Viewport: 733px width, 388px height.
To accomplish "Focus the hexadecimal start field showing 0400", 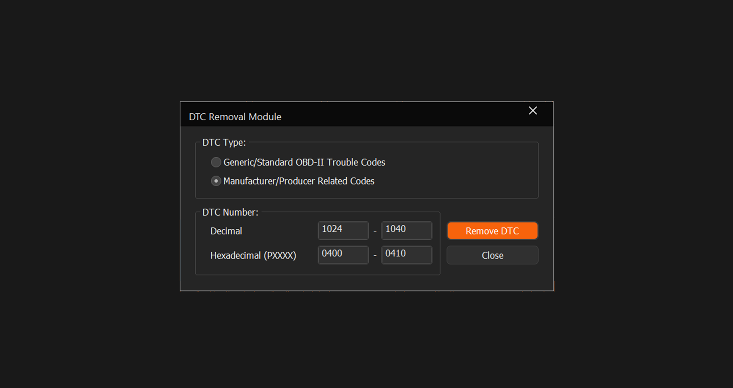I will pyautogui.click(x=343, y=255).
